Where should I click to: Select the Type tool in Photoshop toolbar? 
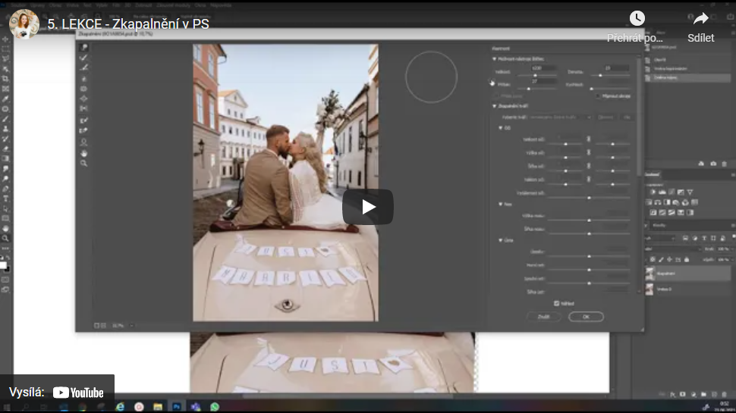coord(5,199)
